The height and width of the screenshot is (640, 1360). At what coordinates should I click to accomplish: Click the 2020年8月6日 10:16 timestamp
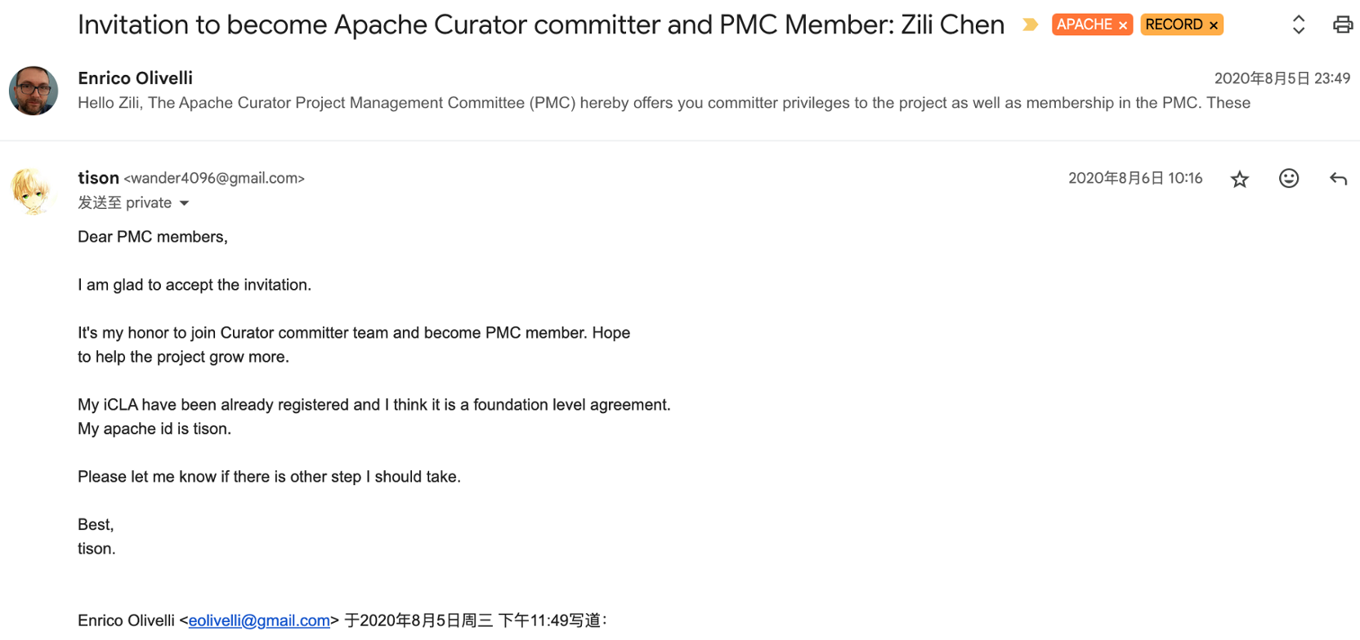[x=1135, y=178]
